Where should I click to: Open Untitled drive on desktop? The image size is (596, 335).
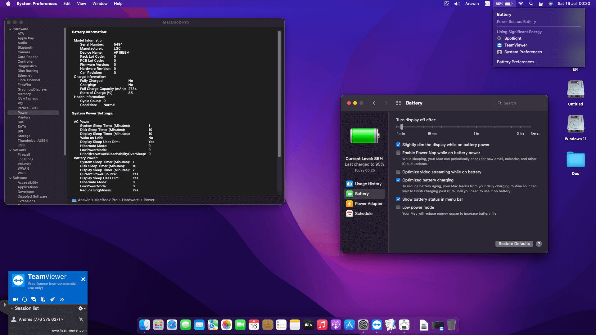[x=576, y=93]
